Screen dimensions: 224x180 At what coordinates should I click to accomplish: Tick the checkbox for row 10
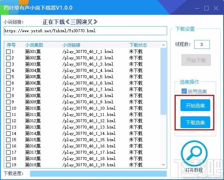8,108
